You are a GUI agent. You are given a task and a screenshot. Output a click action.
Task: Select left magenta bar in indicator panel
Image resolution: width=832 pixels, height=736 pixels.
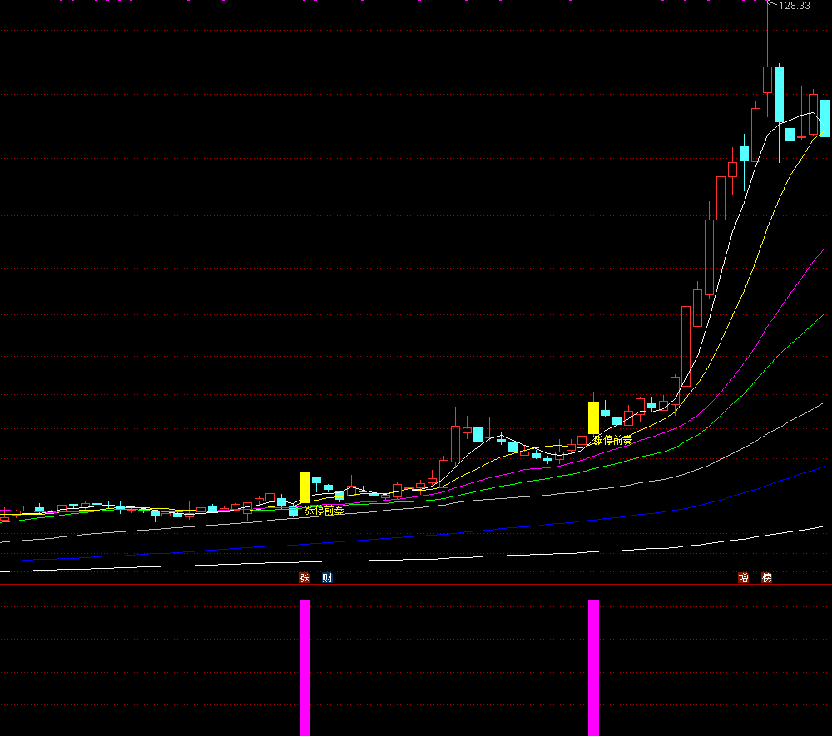(305, 667)
